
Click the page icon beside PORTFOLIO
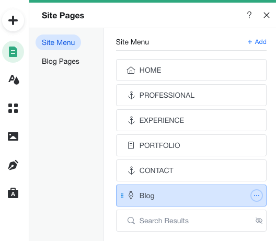[x=131, y=145]
